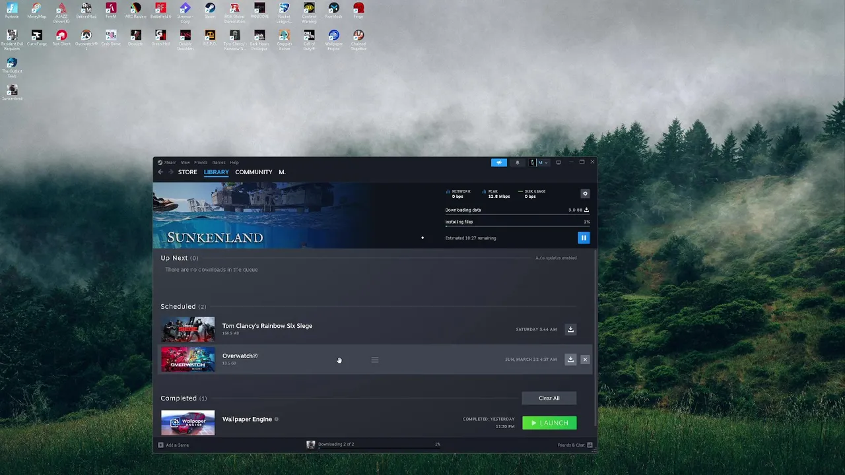This screenshot has height=475, width=845.
Task: Open the STORE tab
Action: (x=187, y=172)
